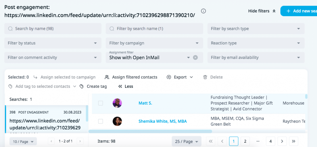The image size is (317, 147).
Task: Click Matt S. profile avatar
Action: point(117,103)
